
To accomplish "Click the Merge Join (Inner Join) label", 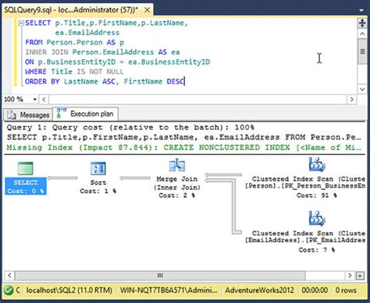I will point(177,183).
